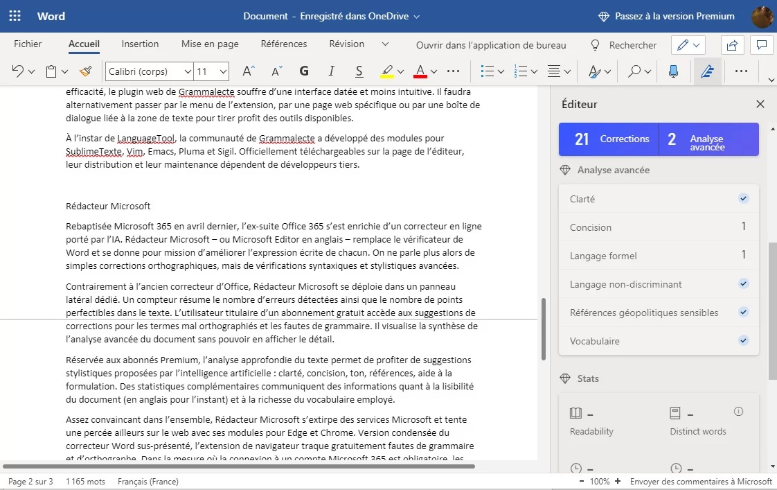777x490 pixels.
Task: Open the Fichier menu
Action: coord(28,44)
